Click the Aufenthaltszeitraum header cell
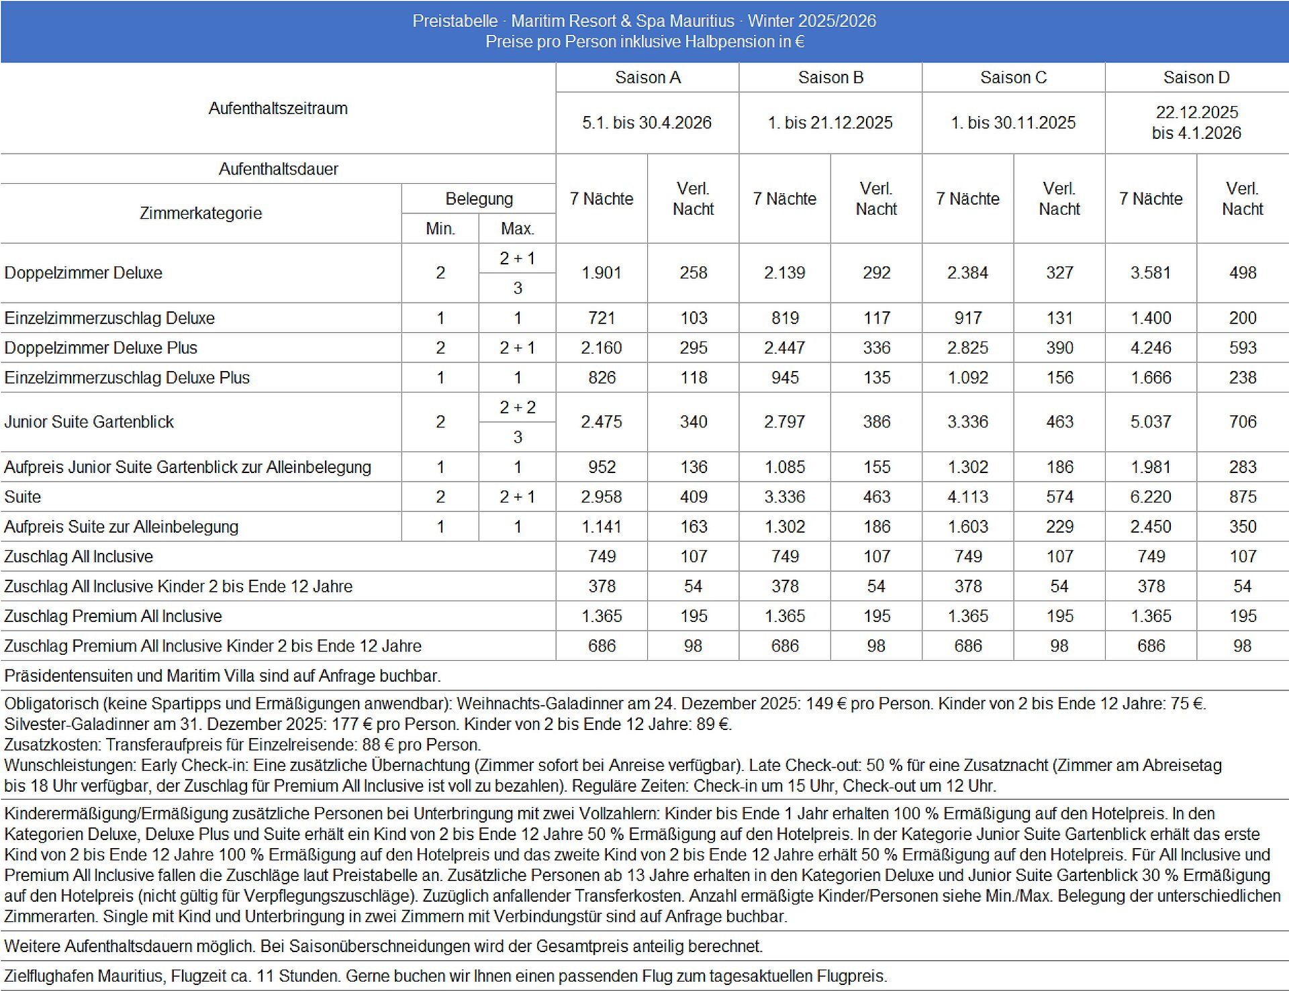Screen dimensions: 1289x991 click(x=278, y=109)
